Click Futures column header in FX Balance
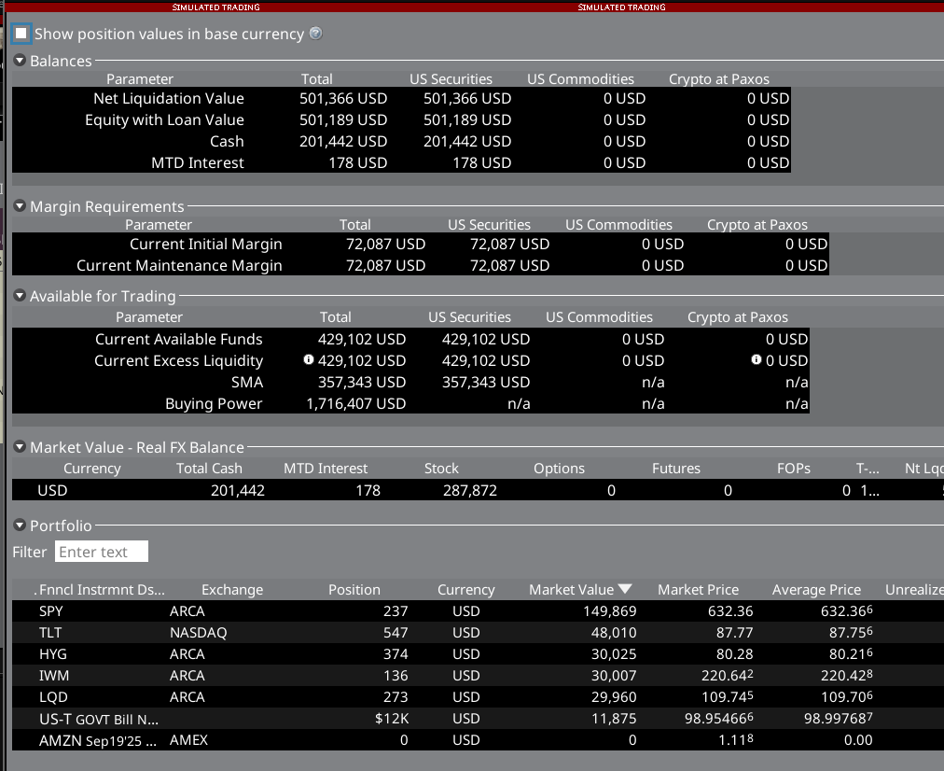 point(676,469)
